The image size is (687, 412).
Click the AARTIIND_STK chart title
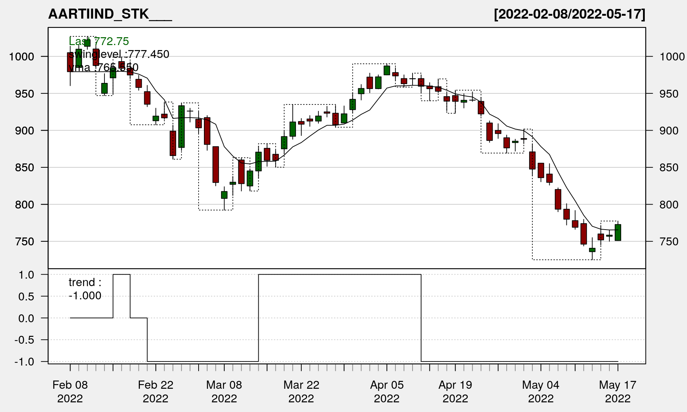110,14
